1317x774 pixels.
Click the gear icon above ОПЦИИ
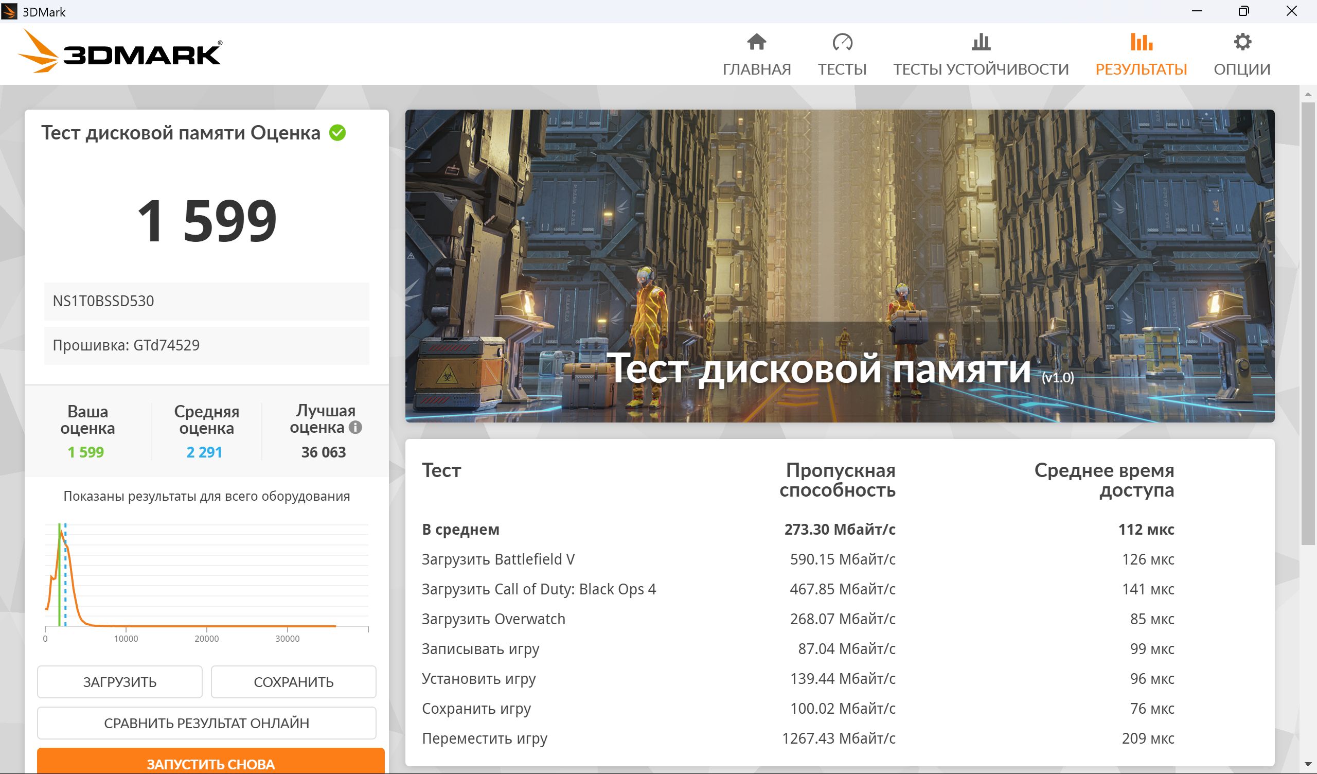1242,42
